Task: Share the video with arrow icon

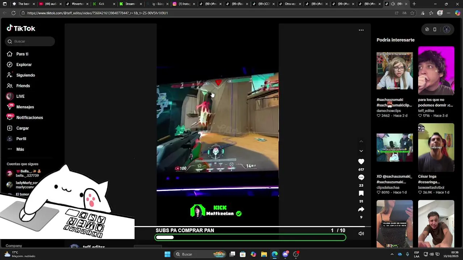Action: click(361, 209)
